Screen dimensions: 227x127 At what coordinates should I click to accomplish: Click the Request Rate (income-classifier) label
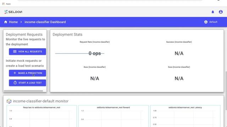tap(95, 42)
